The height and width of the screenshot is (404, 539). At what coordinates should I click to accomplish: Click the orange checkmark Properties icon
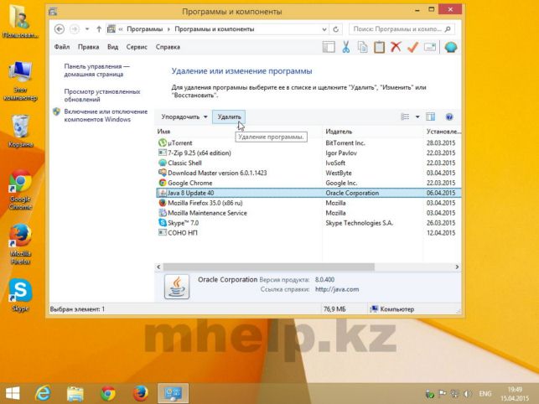412,47
